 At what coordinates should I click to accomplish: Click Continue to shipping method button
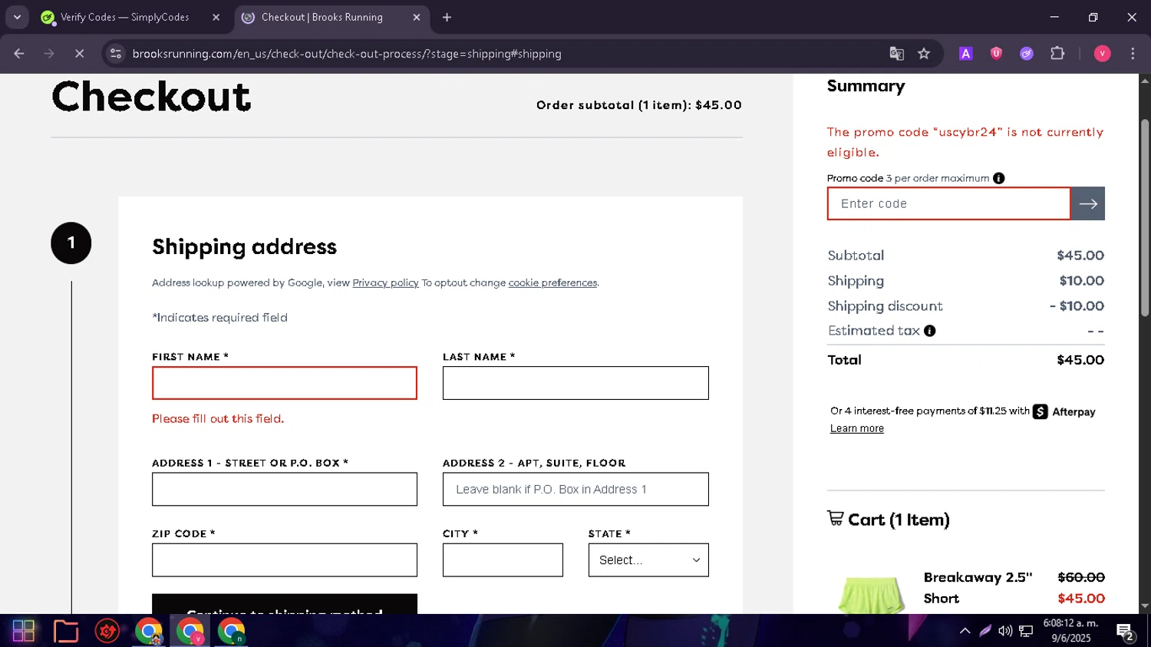click(x=285, y=604)
